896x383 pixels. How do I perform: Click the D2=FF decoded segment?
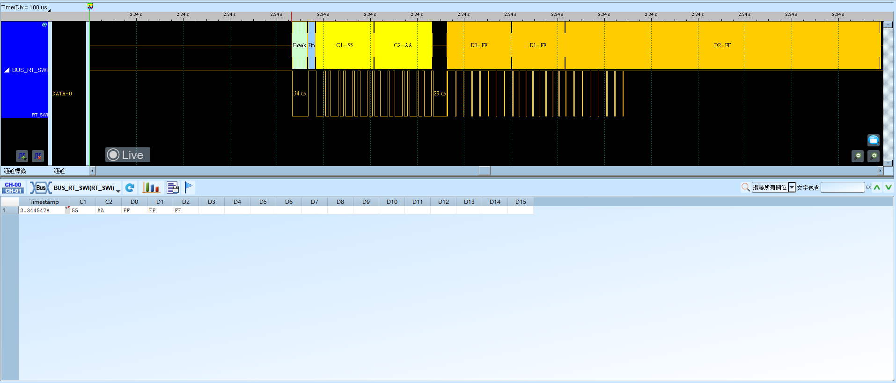click(722, 45)
